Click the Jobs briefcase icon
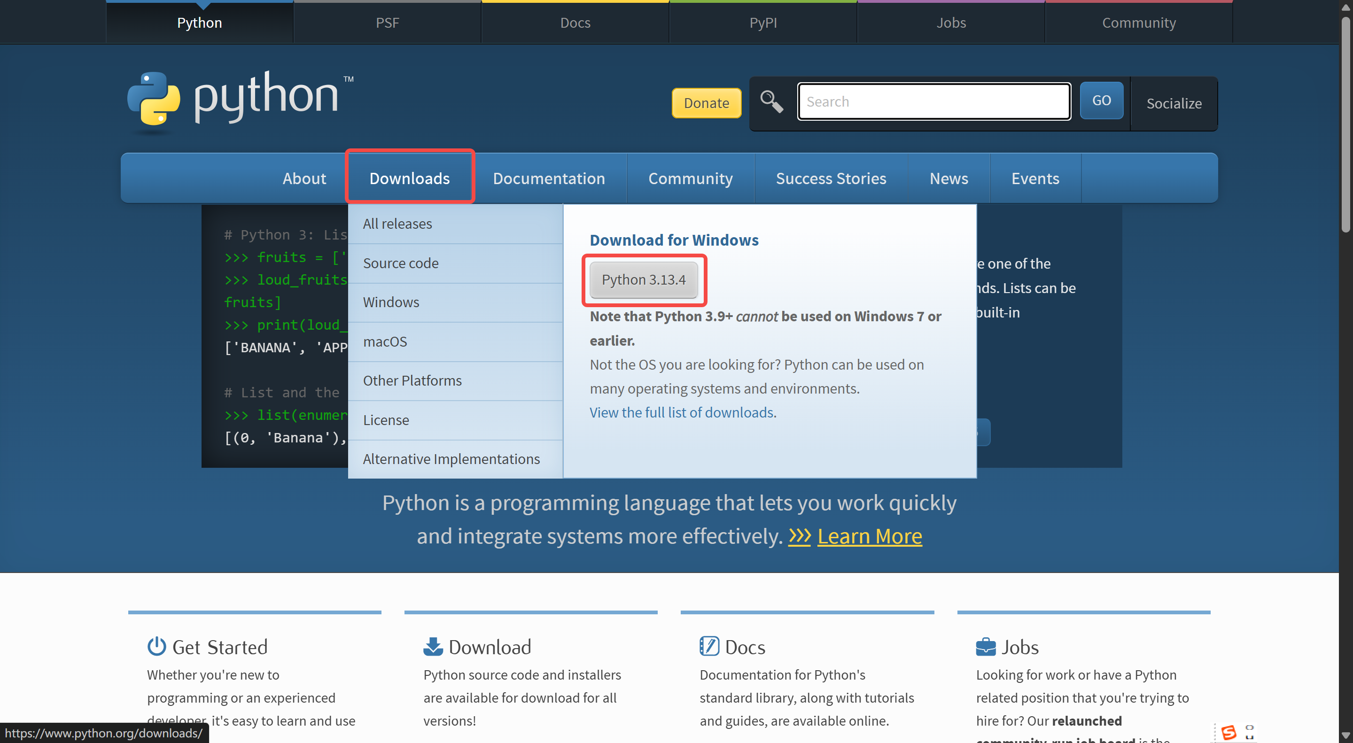Viewport: 1353px width, 743px height. (985, 646)
